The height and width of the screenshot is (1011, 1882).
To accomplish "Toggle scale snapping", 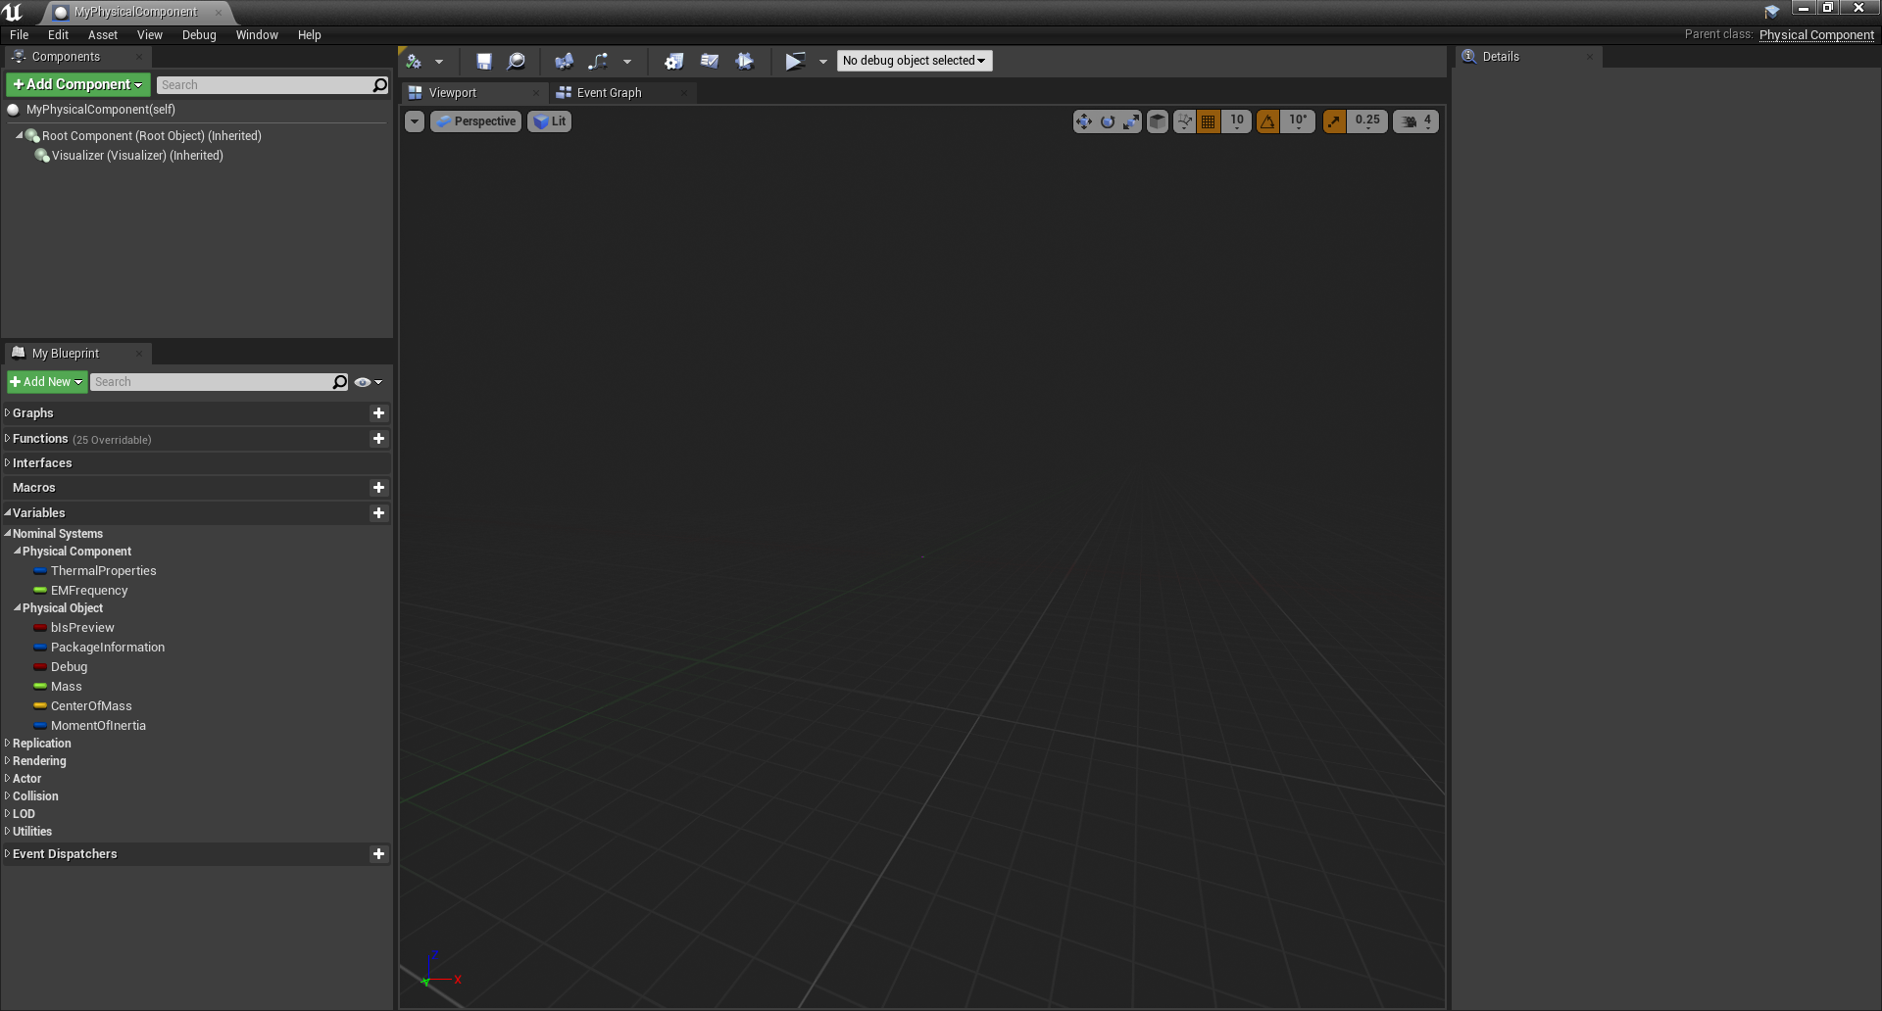I will tap(1334, 121).
